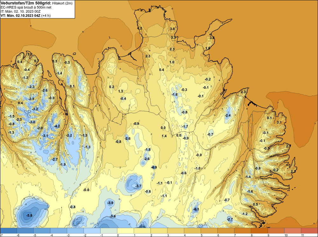Screen dimensions: 318x237
Task: Click the 'EC-HRES spá brúuð á 500m net' line
Action: (26, 7)
